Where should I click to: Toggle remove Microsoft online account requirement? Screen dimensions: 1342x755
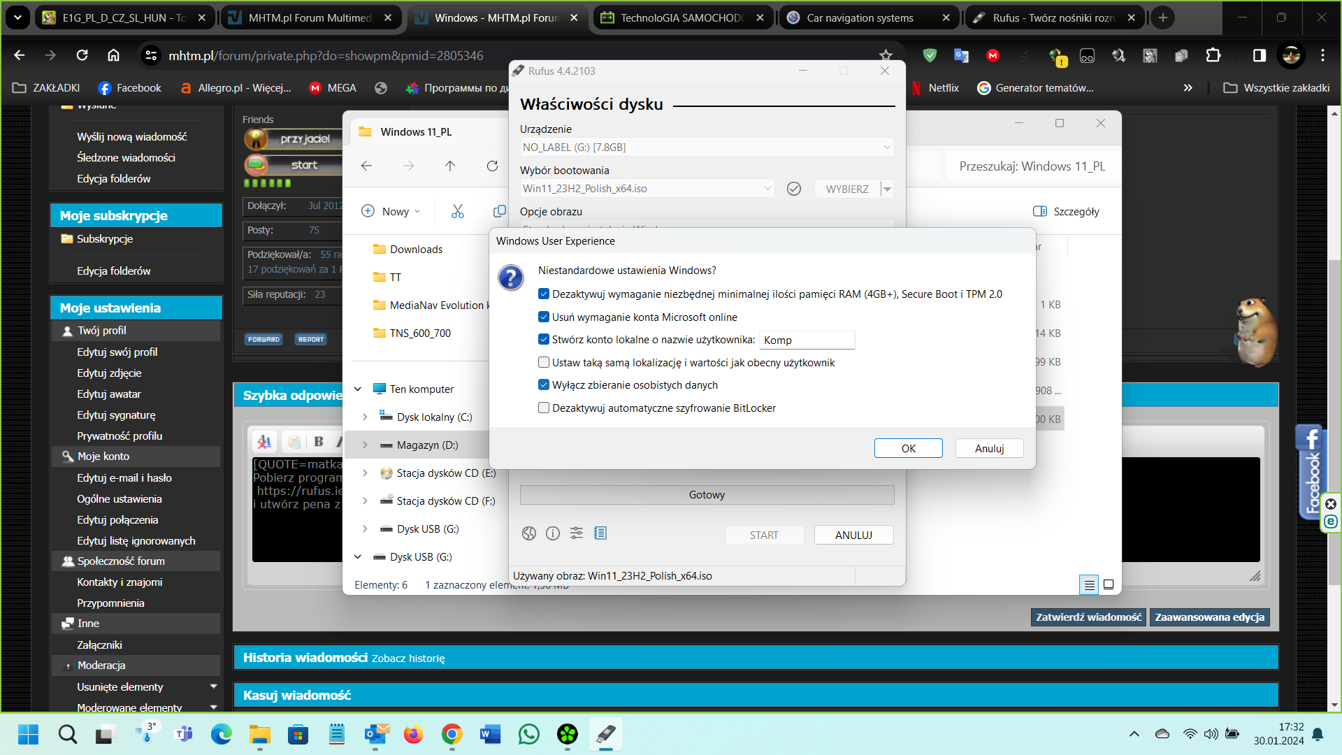click(544, 317)
